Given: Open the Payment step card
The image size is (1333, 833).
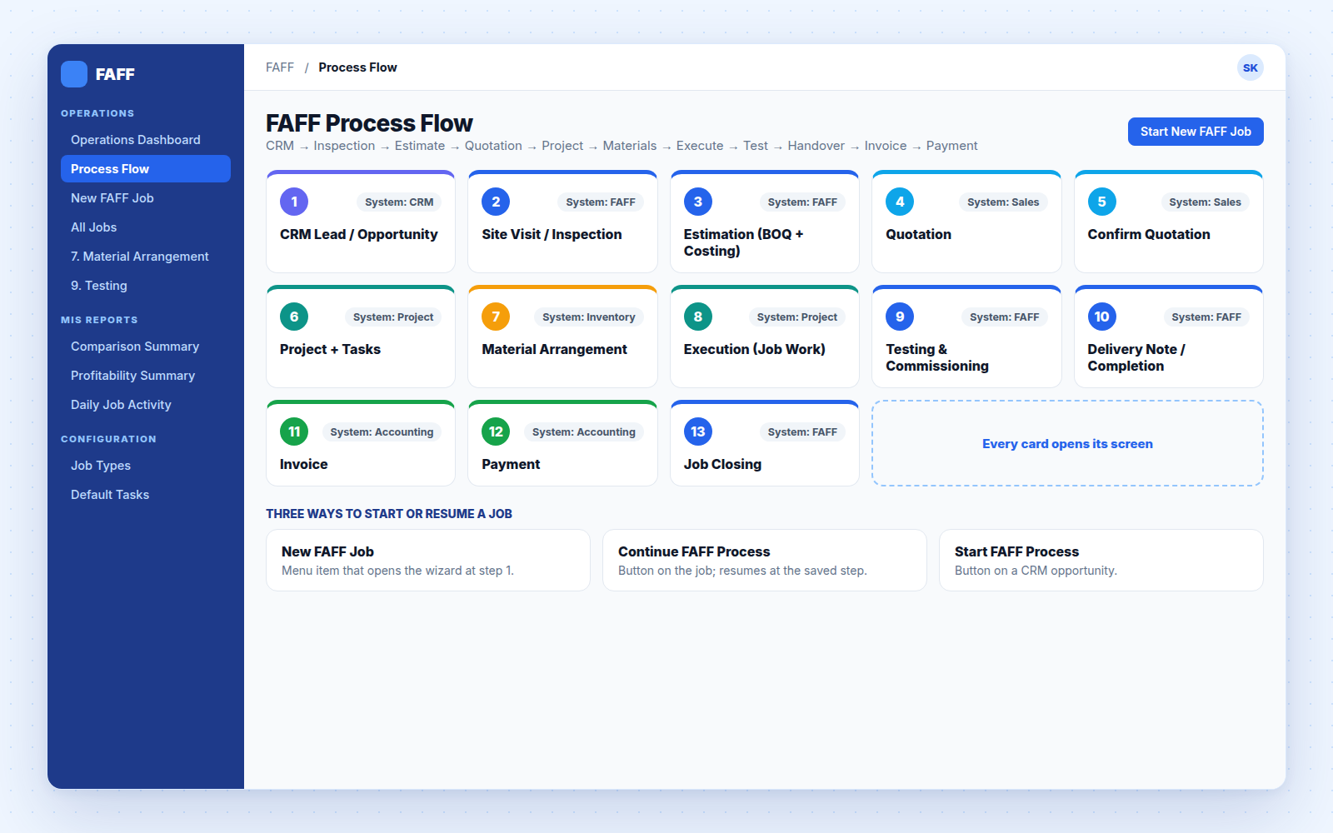Looking at the screenshot, I should pos(562,443).
